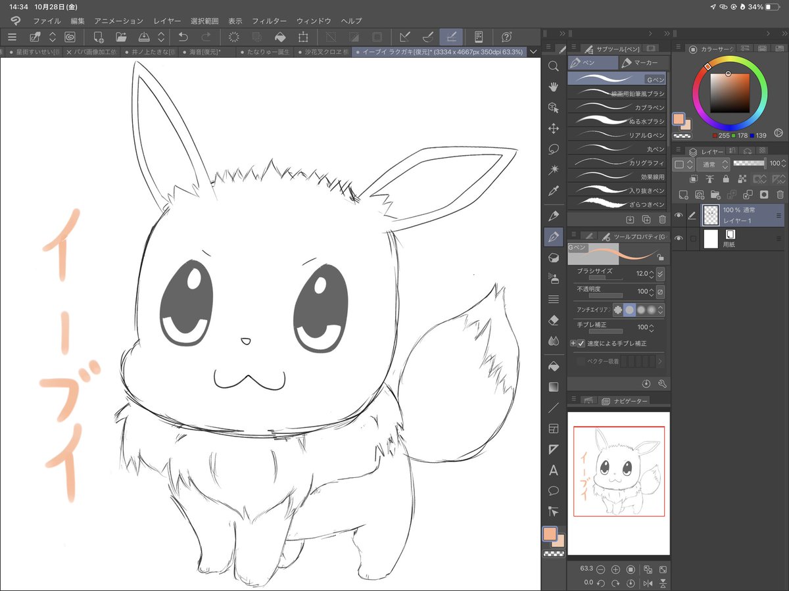Select the Figure line tool

(554, 408)
